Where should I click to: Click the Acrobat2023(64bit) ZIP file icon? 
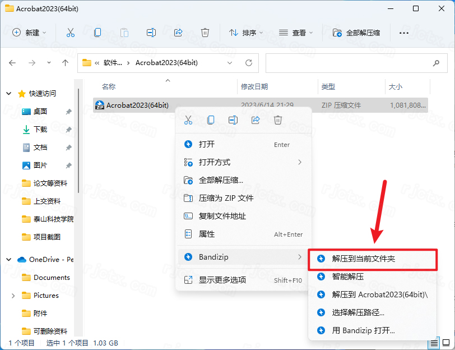point(100,105)
